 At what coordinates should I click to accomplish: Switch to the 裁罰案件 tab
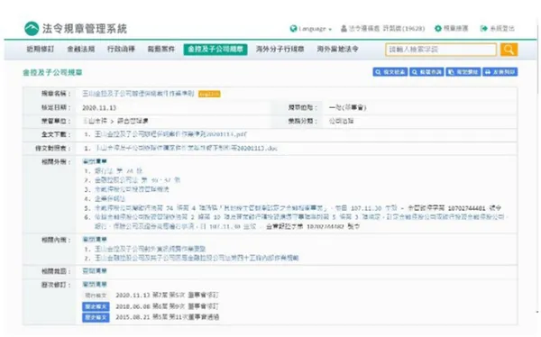161,49
